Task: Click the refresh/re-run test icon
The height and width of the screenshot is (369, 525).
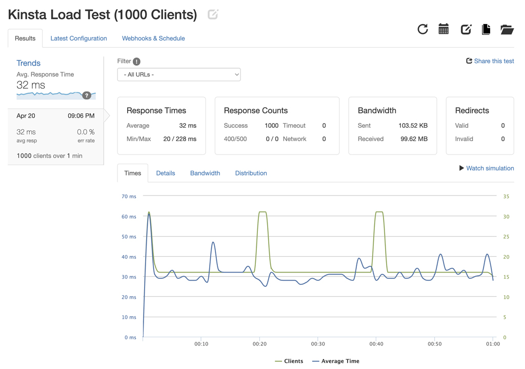Action: (422, 29)
